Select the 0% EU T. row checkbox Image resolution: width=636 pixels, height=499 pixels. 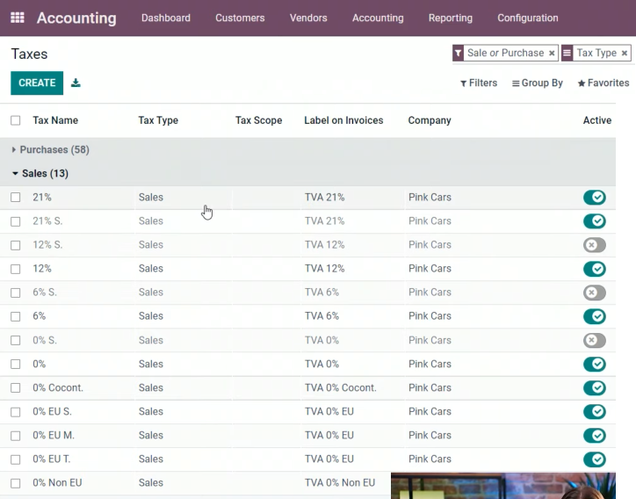coord(16,459)
